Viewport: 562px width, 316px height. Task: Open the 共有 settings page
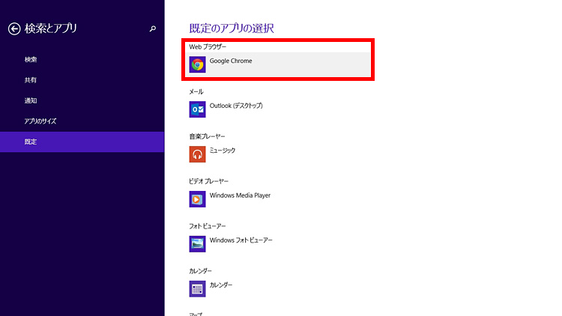click(31, 80)
